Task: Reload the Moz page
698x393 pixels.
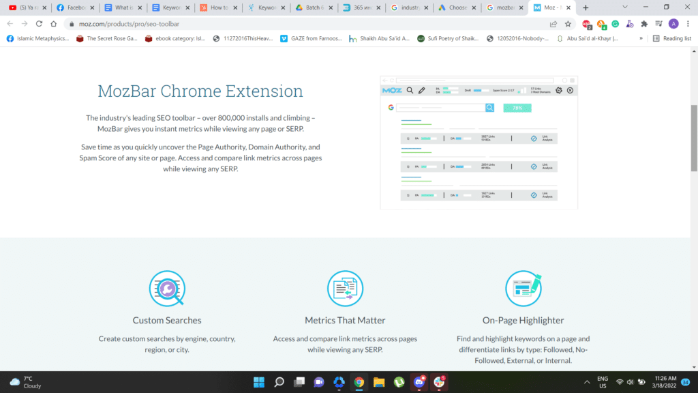Action: 39,24
